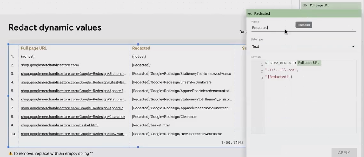Click the REGEXP_REPLACE function text in the formula
364x157 pixels.
pyautogui.click(x=280, y=63)
